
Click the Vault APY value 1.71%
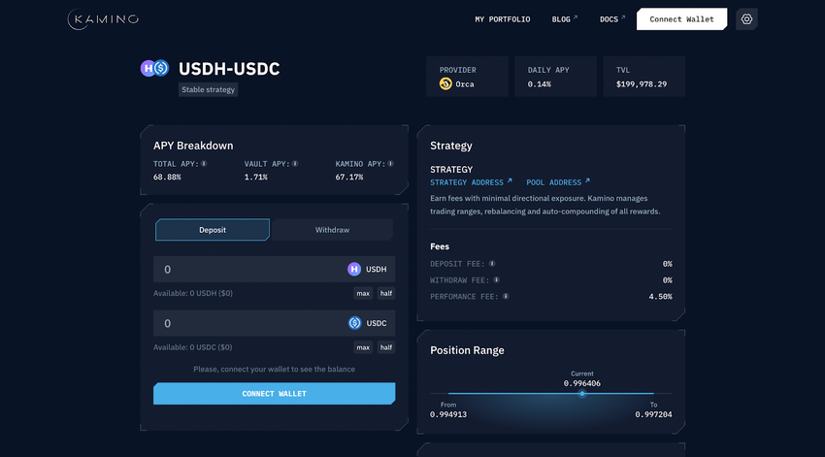pos(255,178)
